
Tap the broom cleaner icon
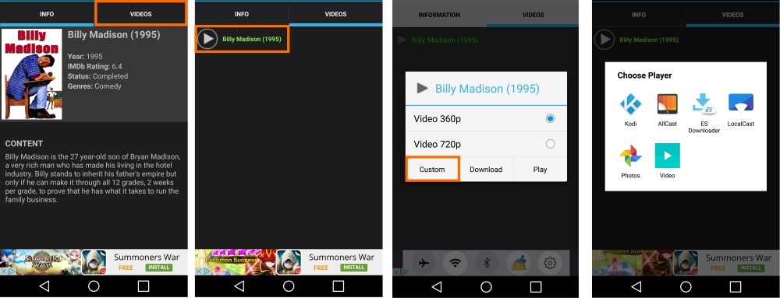click(518, 263)
